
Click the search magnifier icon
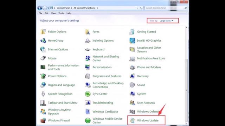(x=185, y=8)
